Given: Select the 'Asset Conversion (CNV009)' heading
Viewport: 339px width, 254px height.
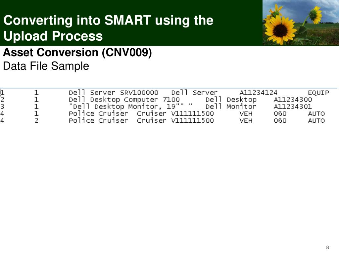Looking at the screenshot, I should 77,53.
